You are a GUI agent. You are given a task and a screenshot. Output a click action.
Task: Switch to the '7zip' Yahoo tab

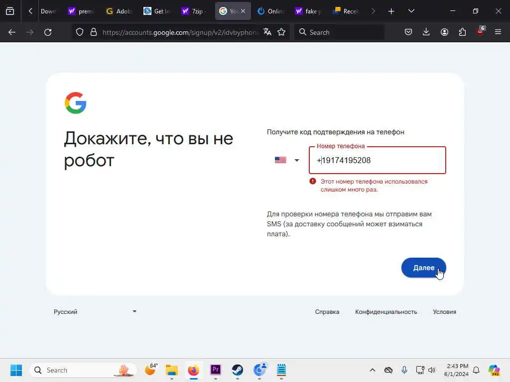point(194,11)
